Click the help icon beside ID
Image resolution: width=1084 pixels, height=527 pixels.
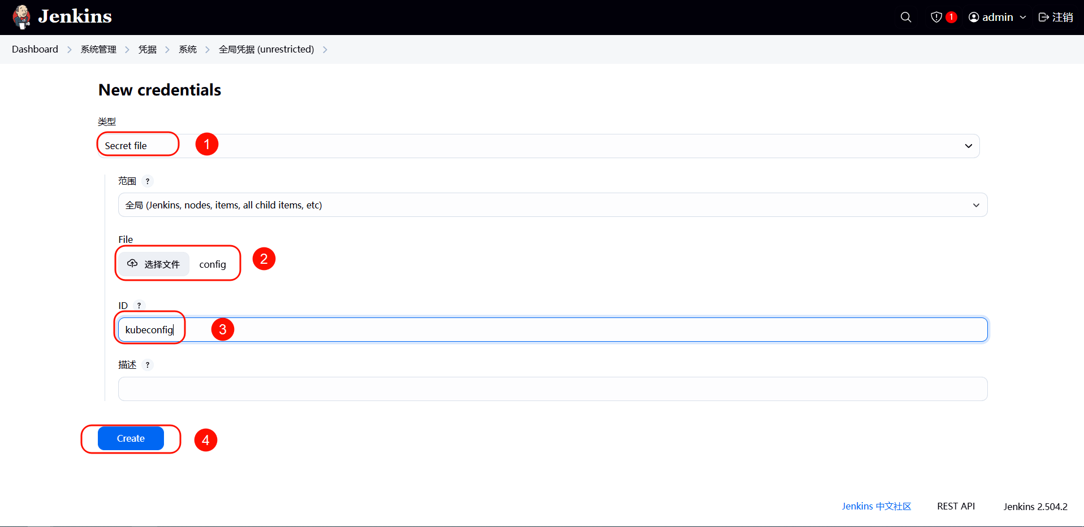pos(139,306)
